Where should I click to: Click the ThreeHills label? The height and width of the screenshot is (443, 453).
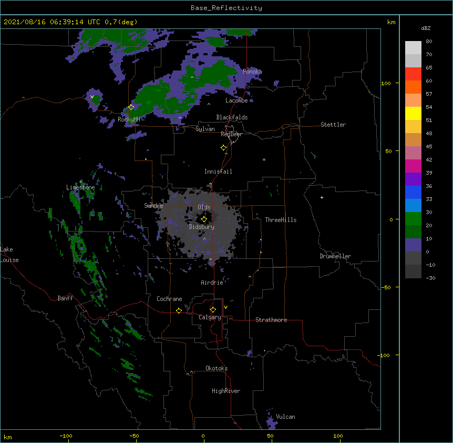[281, 220]
